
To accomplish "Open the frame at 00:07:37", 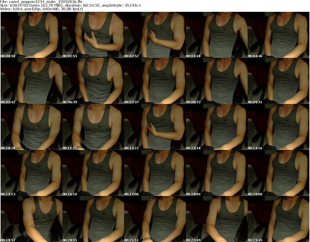I will point(155,81).
